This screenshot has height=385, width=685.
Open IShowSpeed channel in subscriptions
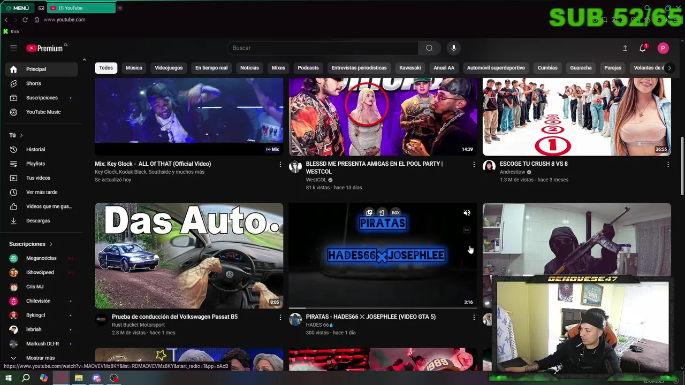[41, 273]
